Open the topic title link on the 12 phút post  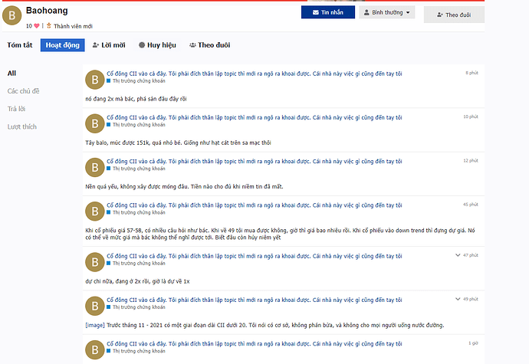pos(255,161)
